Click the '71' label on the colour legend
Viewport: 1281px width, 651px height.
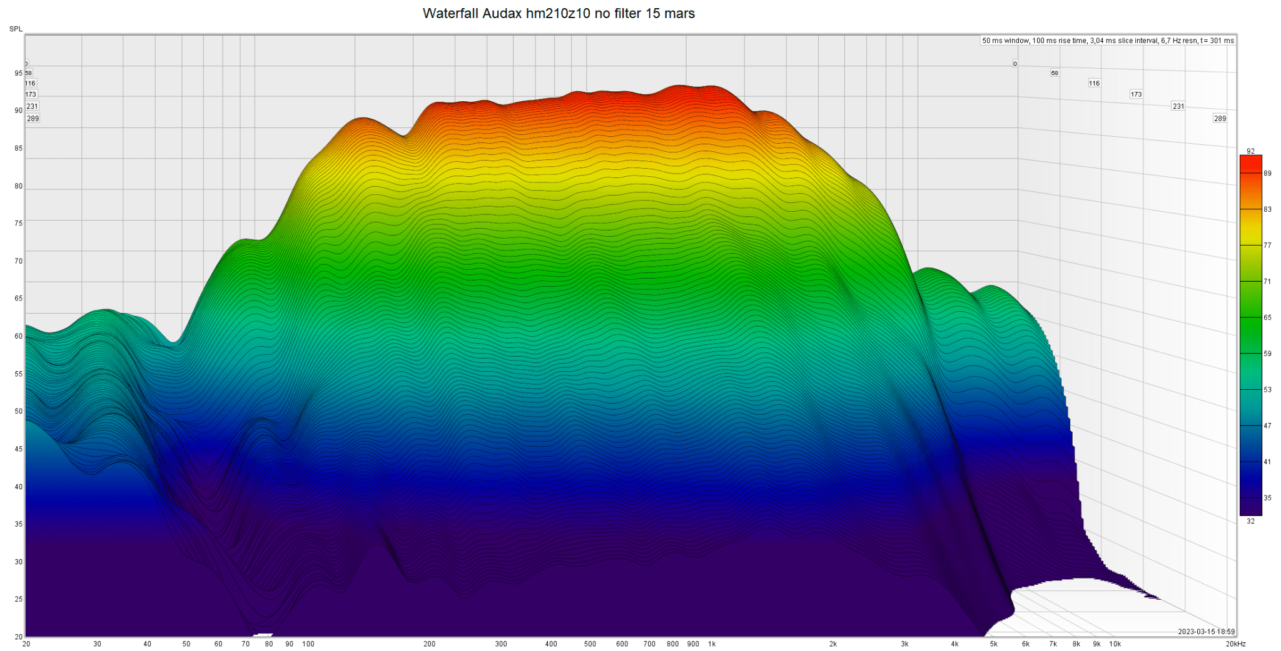(1267, 282)
